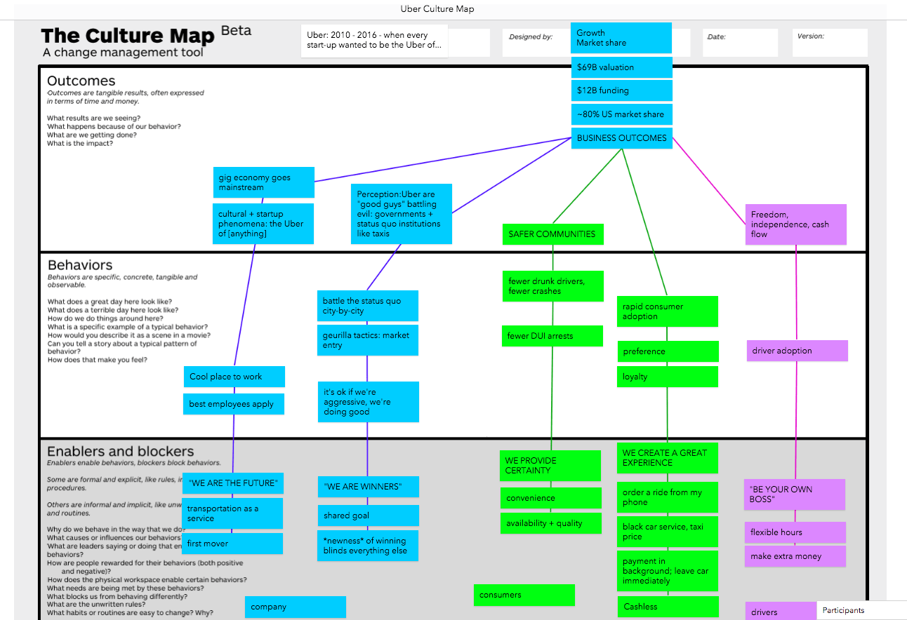Click the 'WE PROVIDE CERTAINTY' note
This screenshot has width=907, height=620.
point(550,466)
